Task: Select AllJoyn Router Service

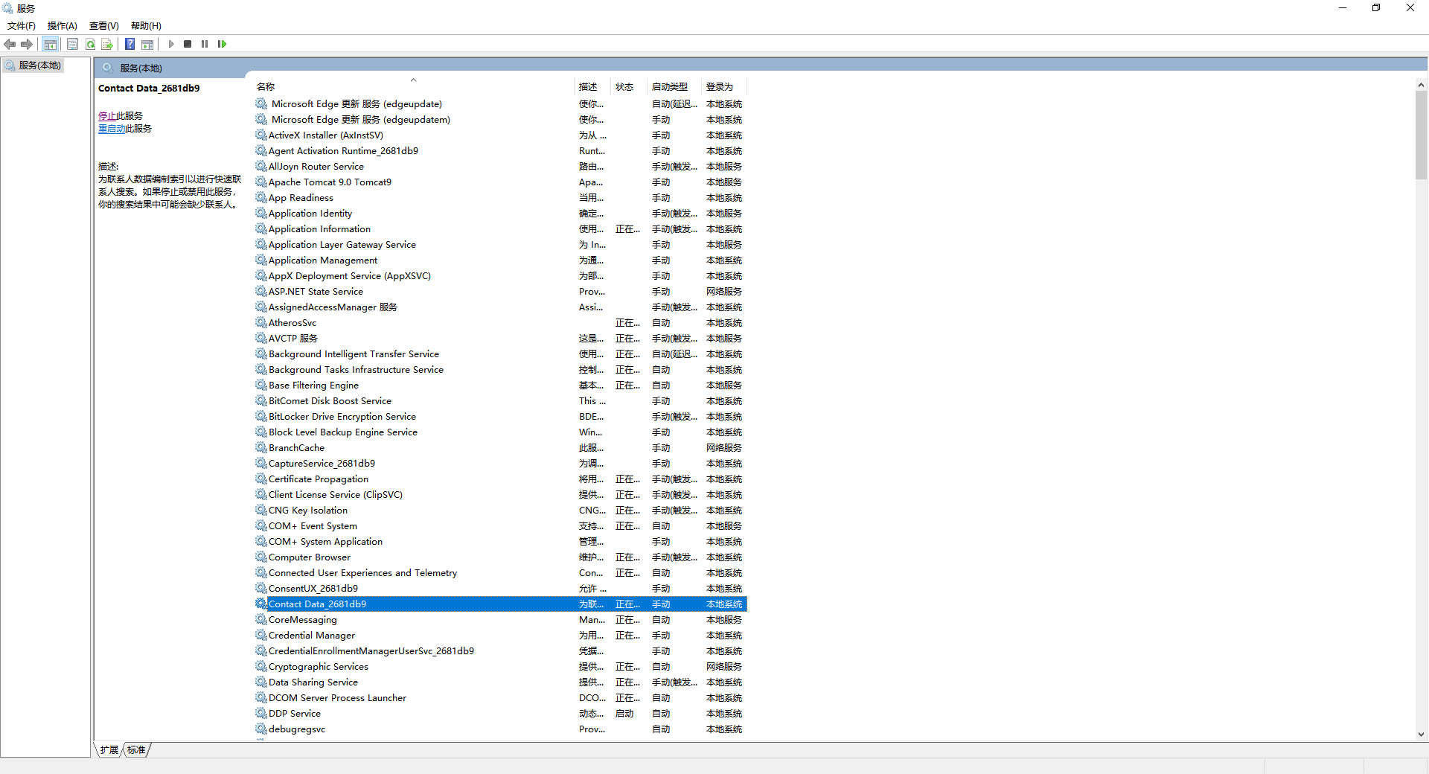Action: tap(500, 167)
